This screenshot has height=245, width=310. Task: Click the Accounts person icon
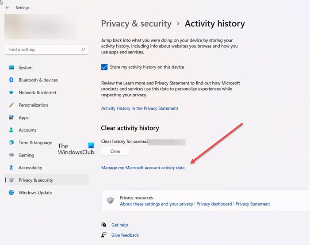pos(11,130)
